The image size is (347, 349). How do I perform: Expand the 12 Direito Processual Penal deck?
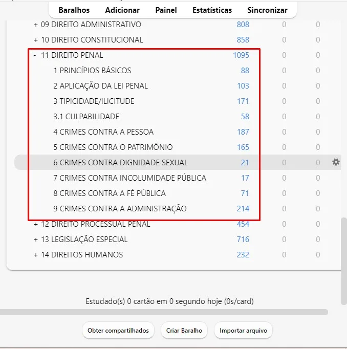pos(36,224)
